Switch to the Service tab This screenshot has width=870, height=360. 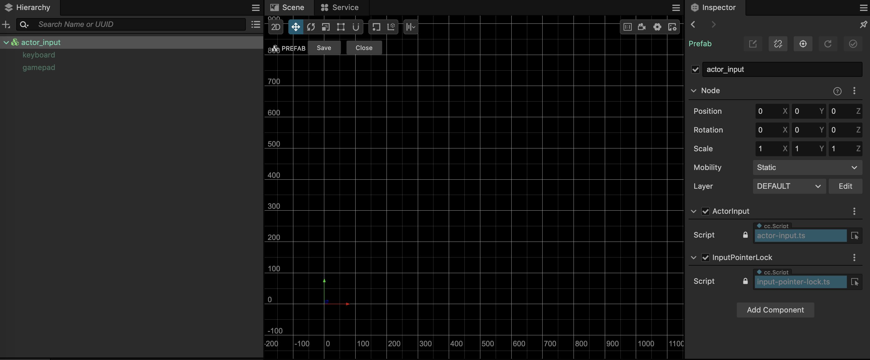(340, 7)
